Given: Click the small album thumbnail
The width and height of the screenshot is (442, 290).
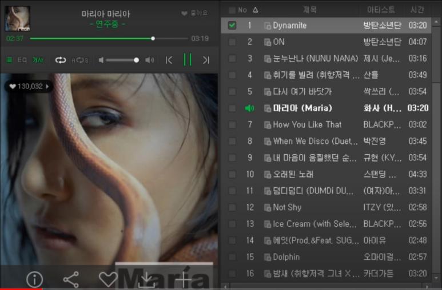Looking at the screenshot, I should pos(18,19).
